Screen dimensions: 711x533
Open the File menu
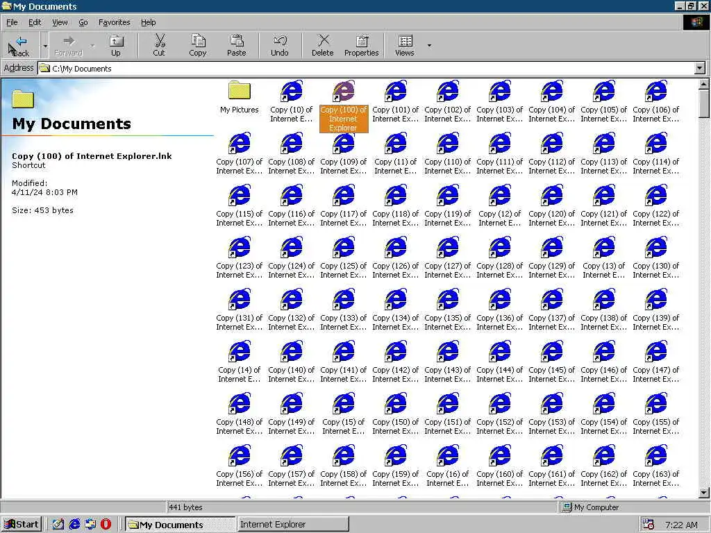coord(12,22)
